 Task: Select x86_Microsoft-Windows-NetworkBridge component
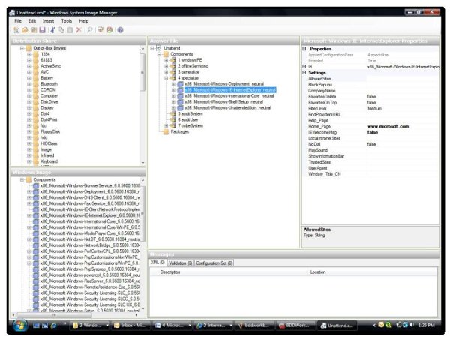(x=90, y=245)
